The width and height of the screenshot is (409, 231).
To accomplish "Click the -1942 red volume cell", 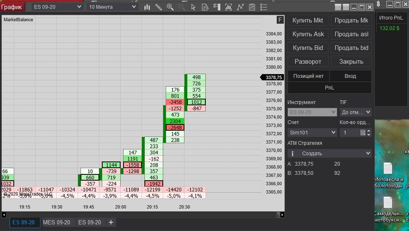I will [154, 184].
